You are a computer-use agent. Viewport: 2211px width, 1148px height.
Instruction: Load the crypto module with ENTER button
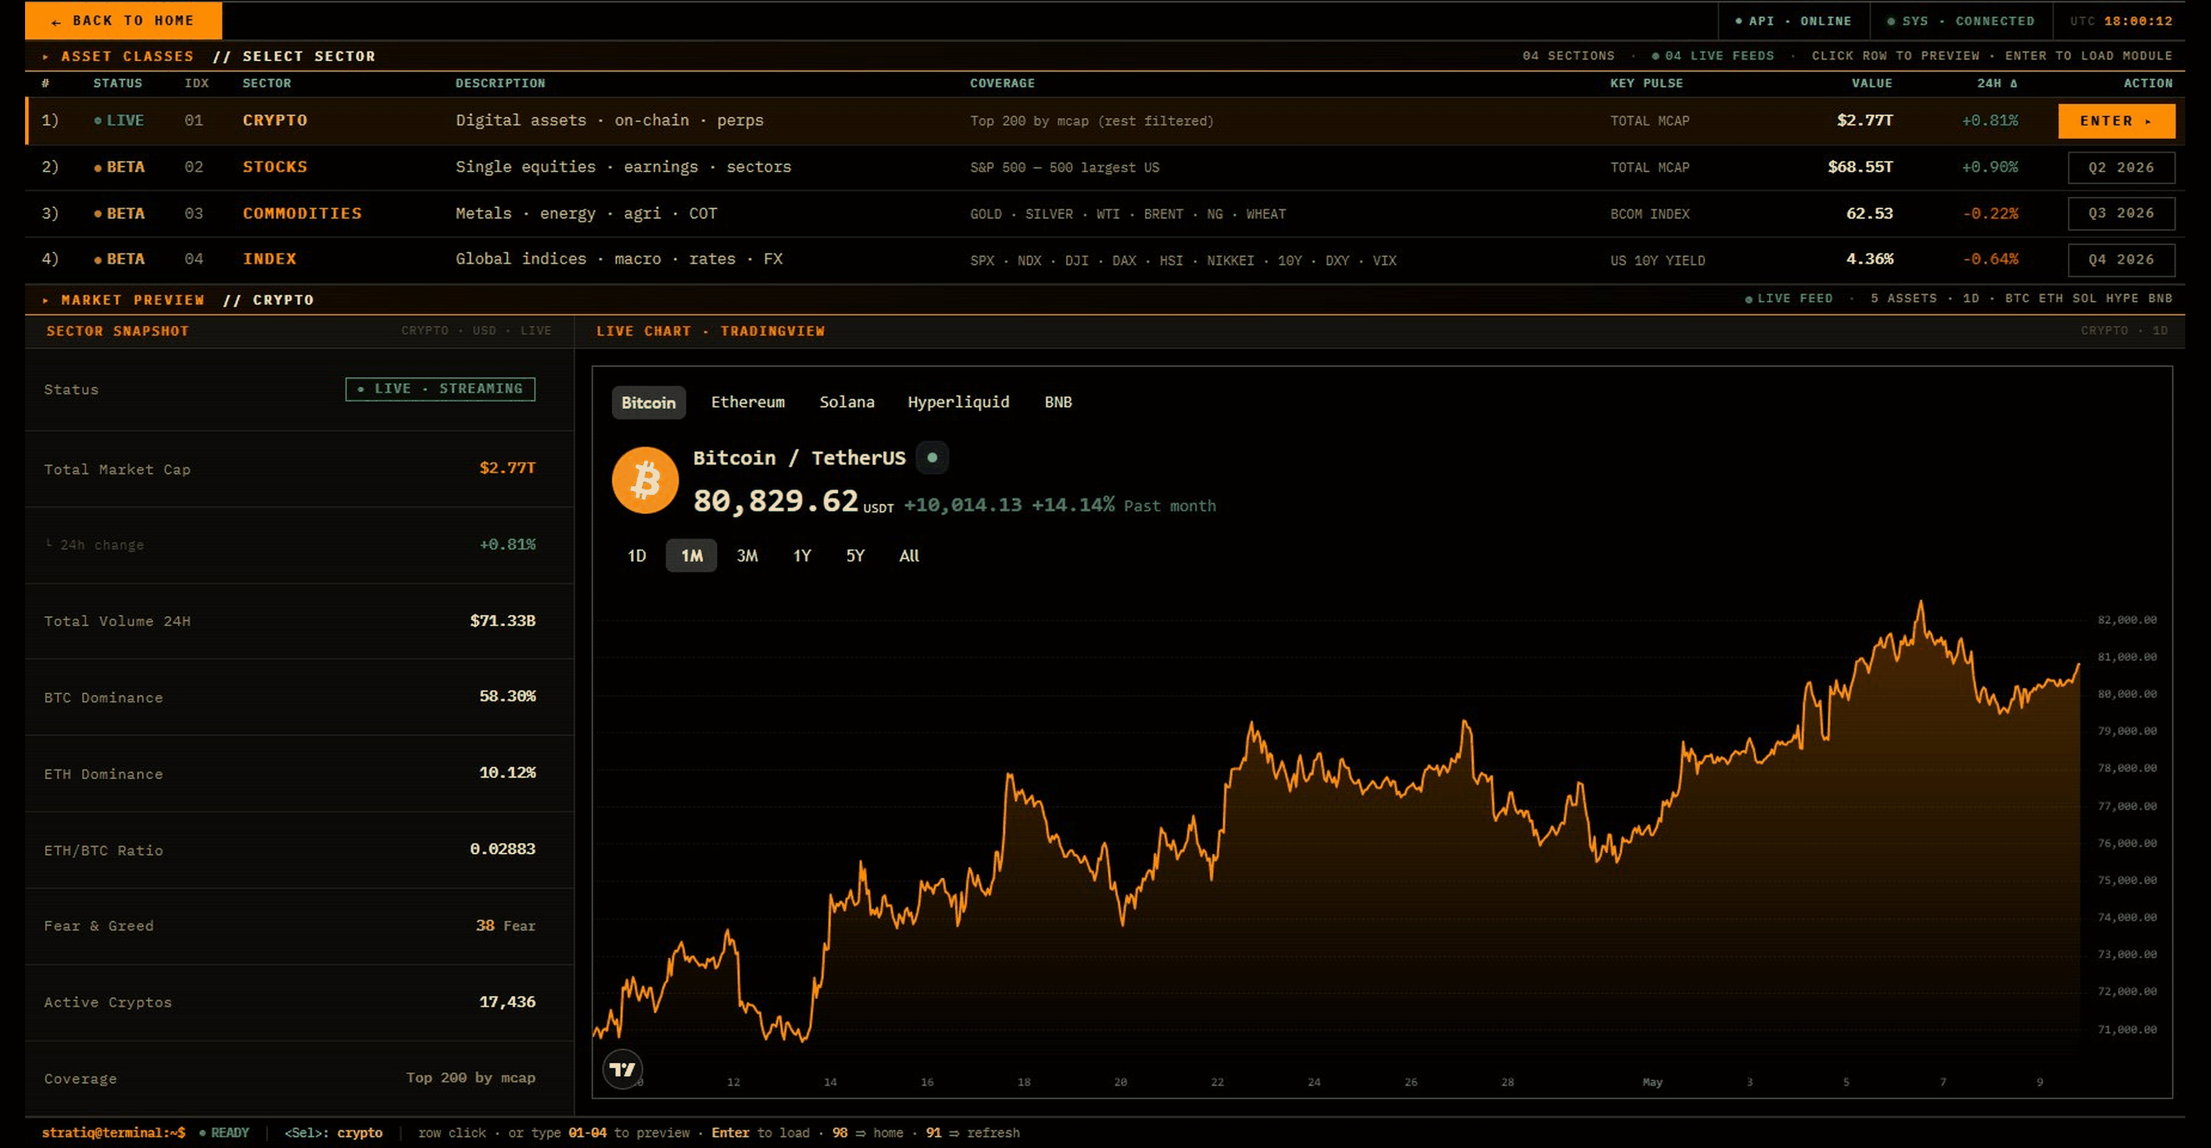pos(2116,121)
